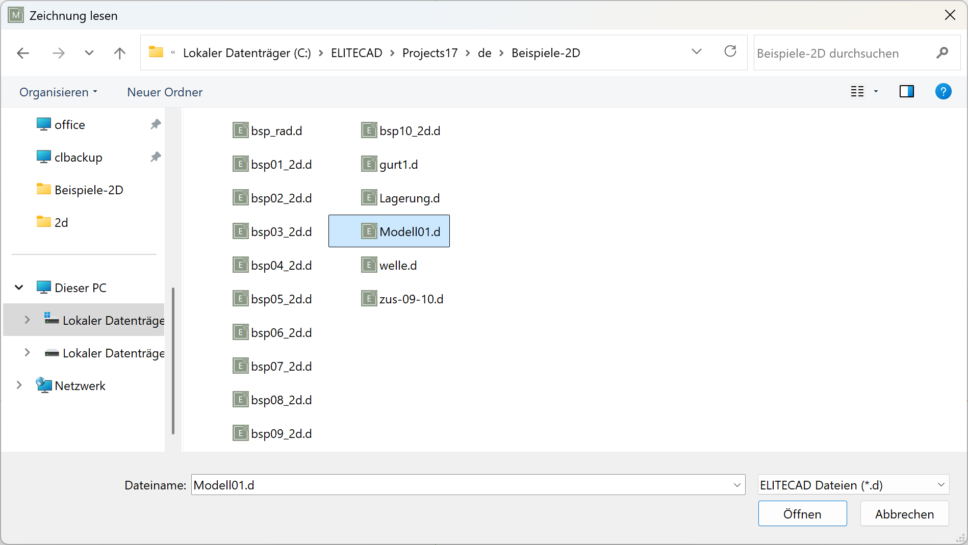Open the recent locations dropdown chevron

pyautogui.click(x=89, y=53)
